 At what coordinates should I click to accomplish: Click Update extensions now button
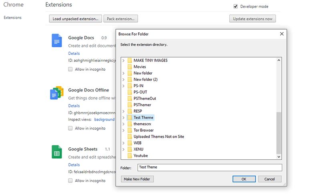(253, 19)
